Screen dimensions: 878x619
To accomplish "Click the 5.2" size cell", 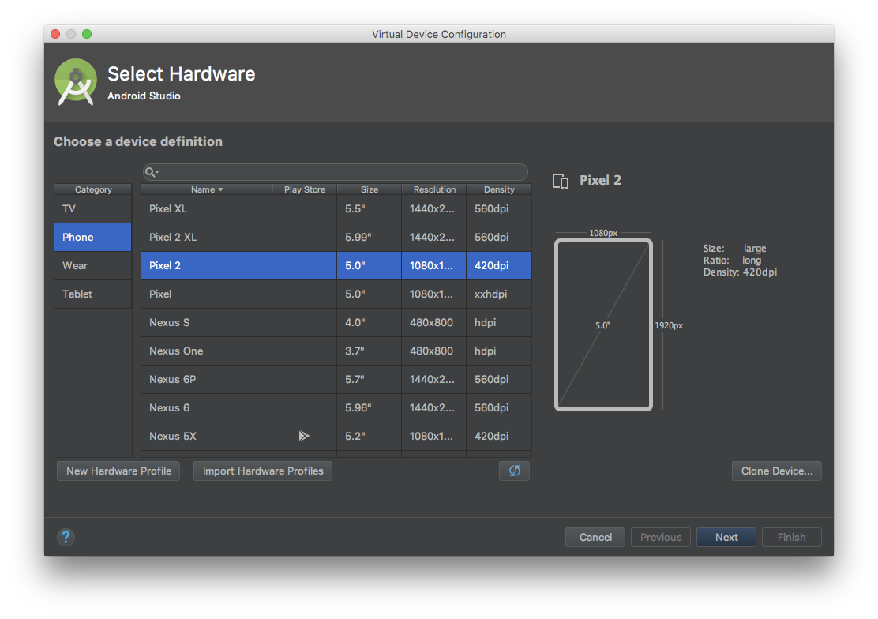I will (x=369, y=436).
